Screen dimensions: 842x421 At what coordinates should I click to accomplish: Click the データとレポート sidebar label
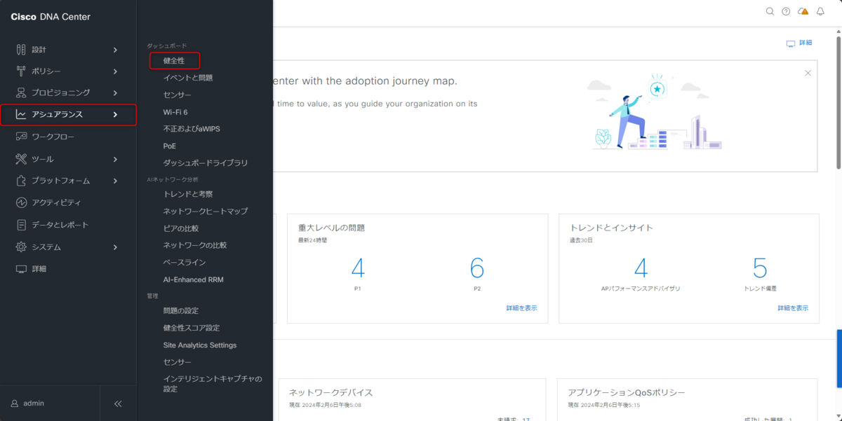point(60,225)
